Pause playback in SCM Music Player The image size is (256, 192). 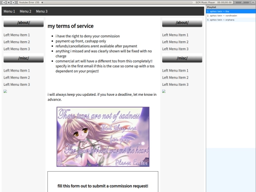pos(9,2)
